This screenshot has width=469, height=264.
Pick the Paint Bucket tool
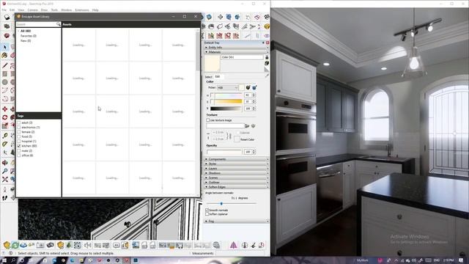point(5,56)
